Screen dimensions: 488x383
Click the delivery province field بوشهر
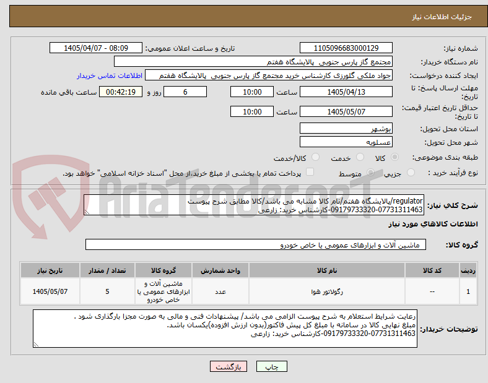(x=346, y=128)
